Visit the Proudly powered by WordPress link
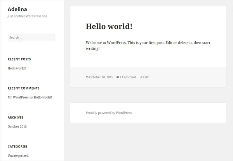 point(109,113)
